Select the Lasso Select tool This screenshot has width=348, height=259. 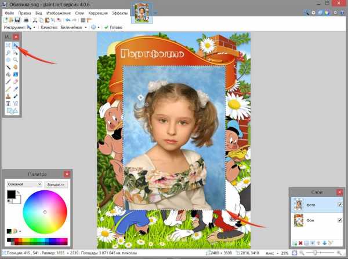click(8, 53)
